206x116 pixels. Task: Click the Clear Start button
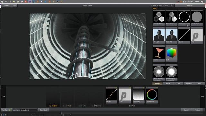[43, 110]
